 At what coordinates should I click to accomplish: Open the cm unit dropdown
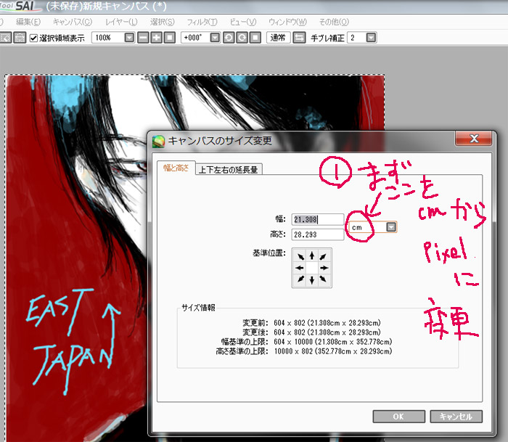click(x=391, y=227)
